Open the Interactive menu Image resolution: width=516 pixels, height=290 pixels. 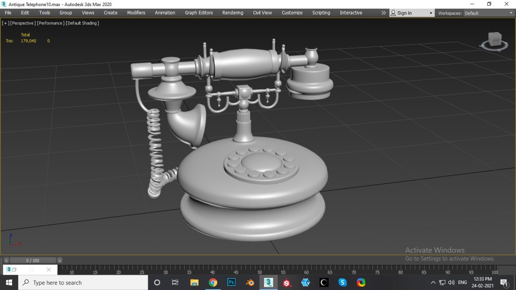(351, 13)
